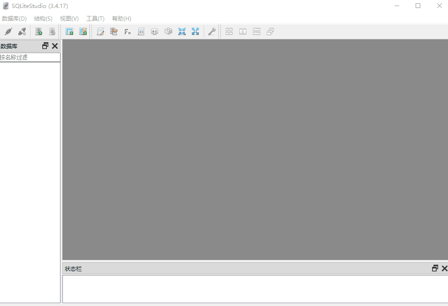This screenshot has width=448, height=306.
Task: Open the 工具(T) menu
Action: (95, 18)
